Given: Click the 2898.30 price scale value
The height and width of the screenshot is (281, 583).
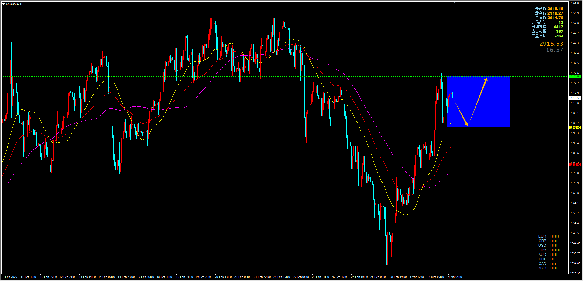Looking at the screenshot, I should (575, 133).
